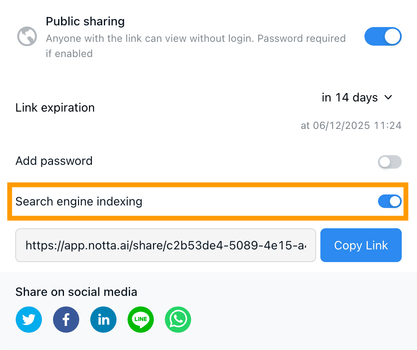The width and height of the screenshot is (417, 350).
Task: Click the Search engine indexing label
Action: (x=79, y=202)
